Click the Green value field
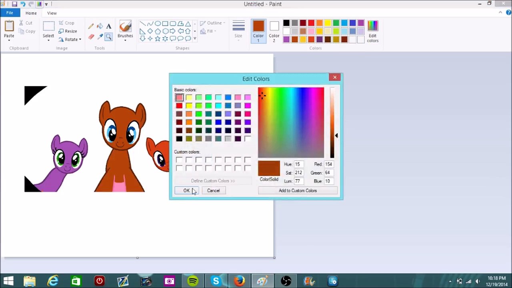 coord(328,172)
